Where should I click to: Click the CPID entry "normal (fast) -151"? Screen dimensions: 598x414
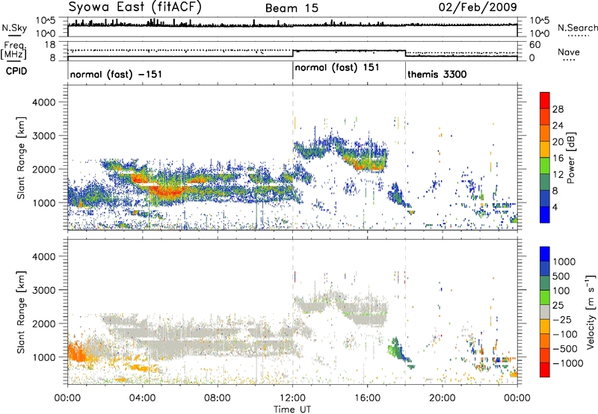(116, 74)
